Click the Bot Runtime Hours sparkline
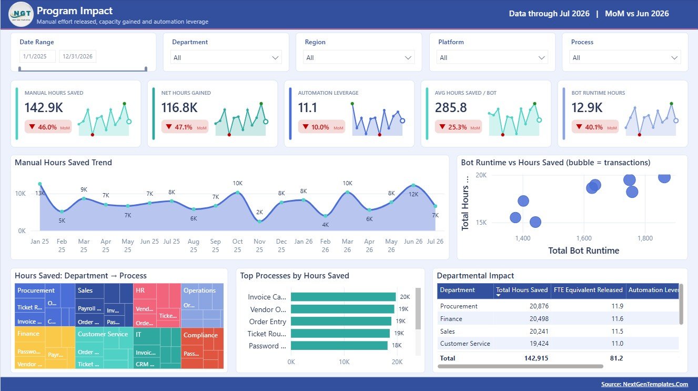The width and height of the screenshot is (698, 391). point(651,119)
